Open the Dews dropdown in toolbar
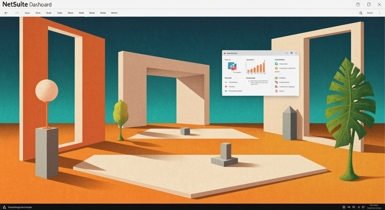Viewport: 385px width, 210px height. coord(370,13)
